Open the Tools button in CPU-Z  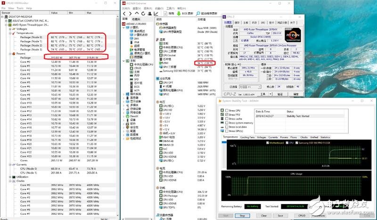pos(265,94)
